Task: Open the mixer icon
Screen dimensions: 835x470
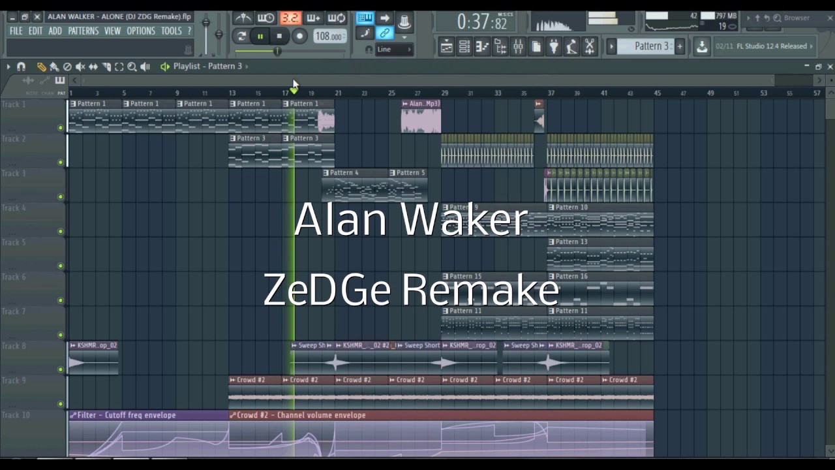Action: coord(518,46)
